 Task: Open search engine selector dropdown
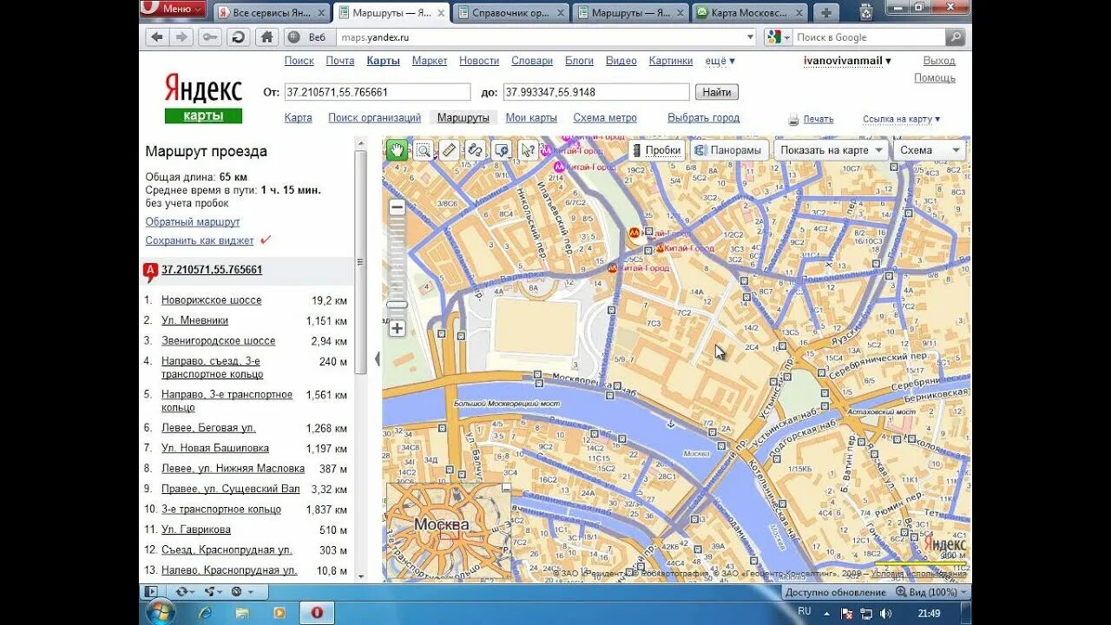778,37
